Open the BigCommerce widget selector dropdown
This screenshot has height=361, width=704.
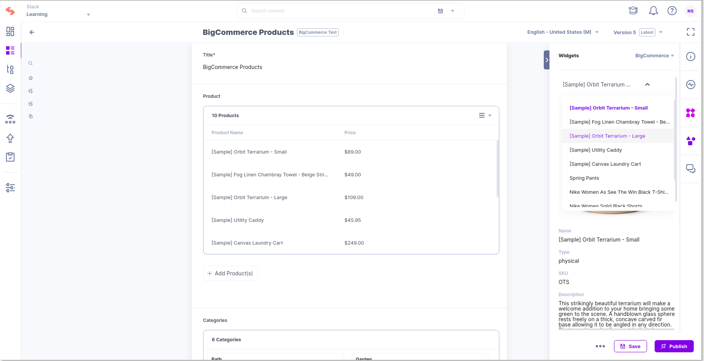click(x=654, y=56)
